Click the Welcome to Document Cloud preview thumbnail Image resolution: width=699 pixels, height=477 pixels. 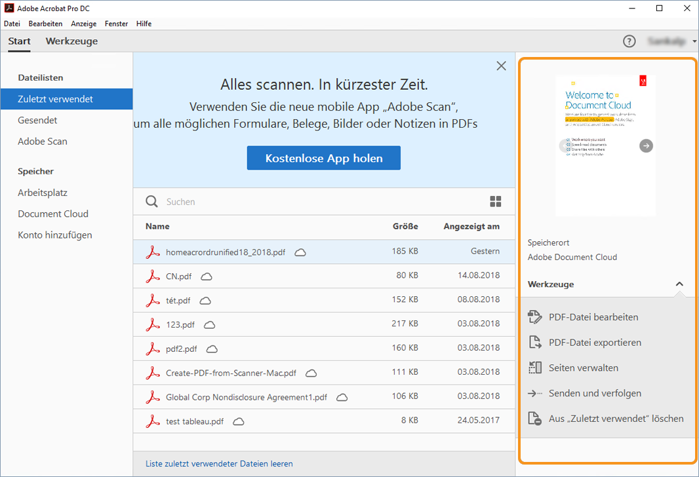(x=605, y=143)
